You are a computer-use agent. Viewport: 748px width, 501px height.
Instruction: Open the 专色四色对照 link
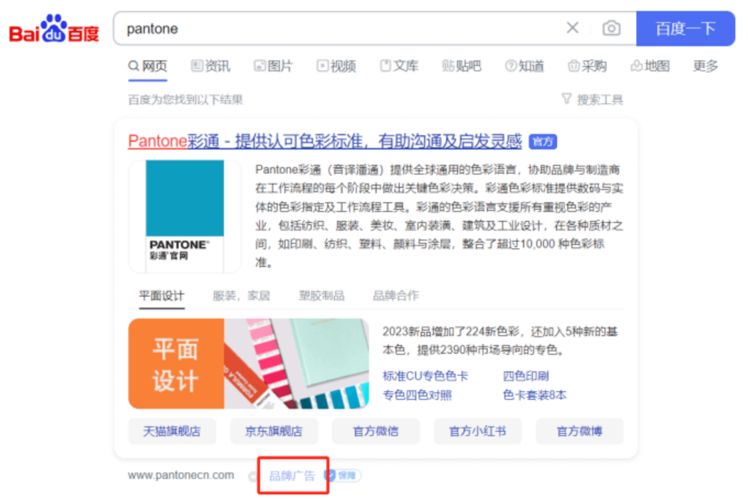click(x=417, y=395)
